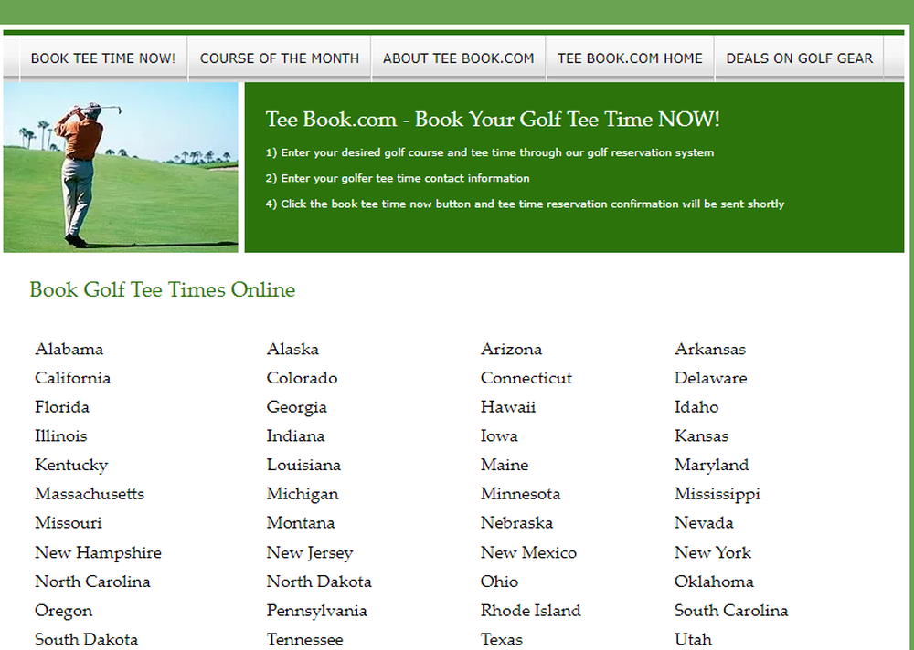Visit the Rhode Island tee times page
Screen dimensions: 914x650
(x=531, y=611)
